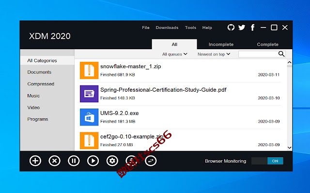Open the File menu
This screenshot has height=193, width=310.
[146, 28]
